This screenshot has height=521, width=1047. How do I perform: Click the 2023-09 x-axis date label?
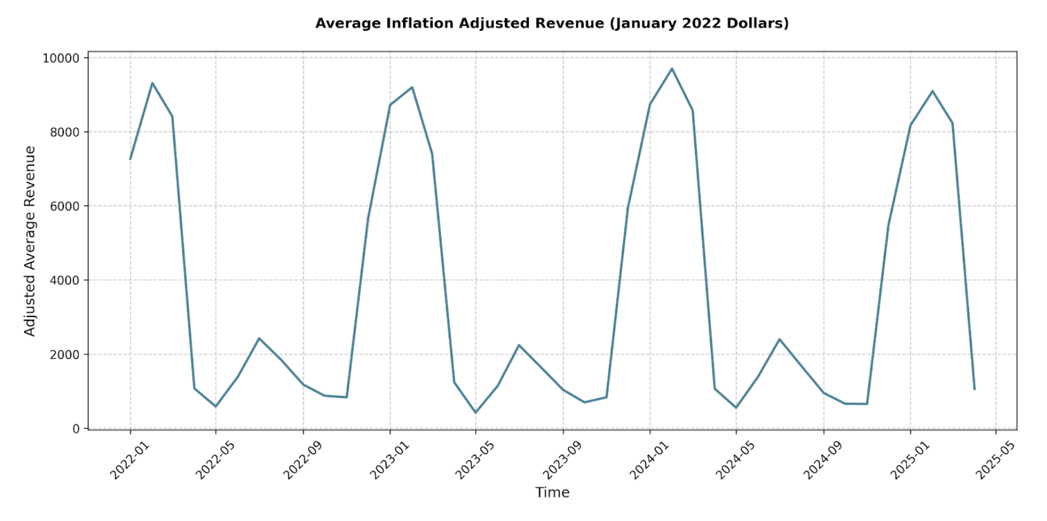point(562,460)
